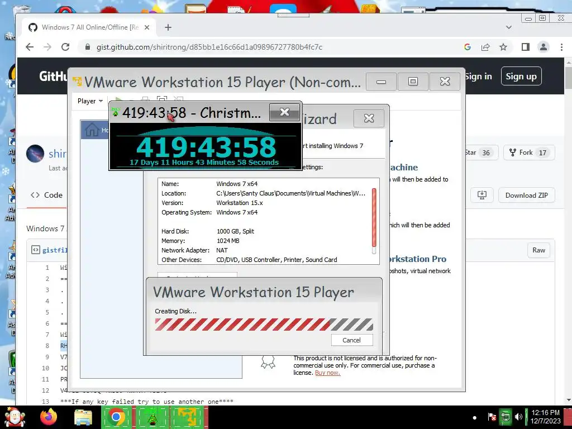Screen dimensions: 572x429
Task: Open Firefox from the taskbar
Action: (x=49, y=417)
